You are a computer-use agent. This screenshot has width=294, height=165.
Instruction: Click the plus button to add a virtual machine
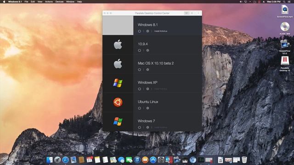(198, 13)
